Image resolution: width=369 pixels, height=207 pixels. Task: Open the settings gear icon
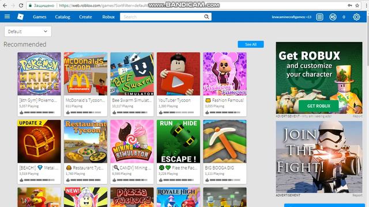coord(356,17)
